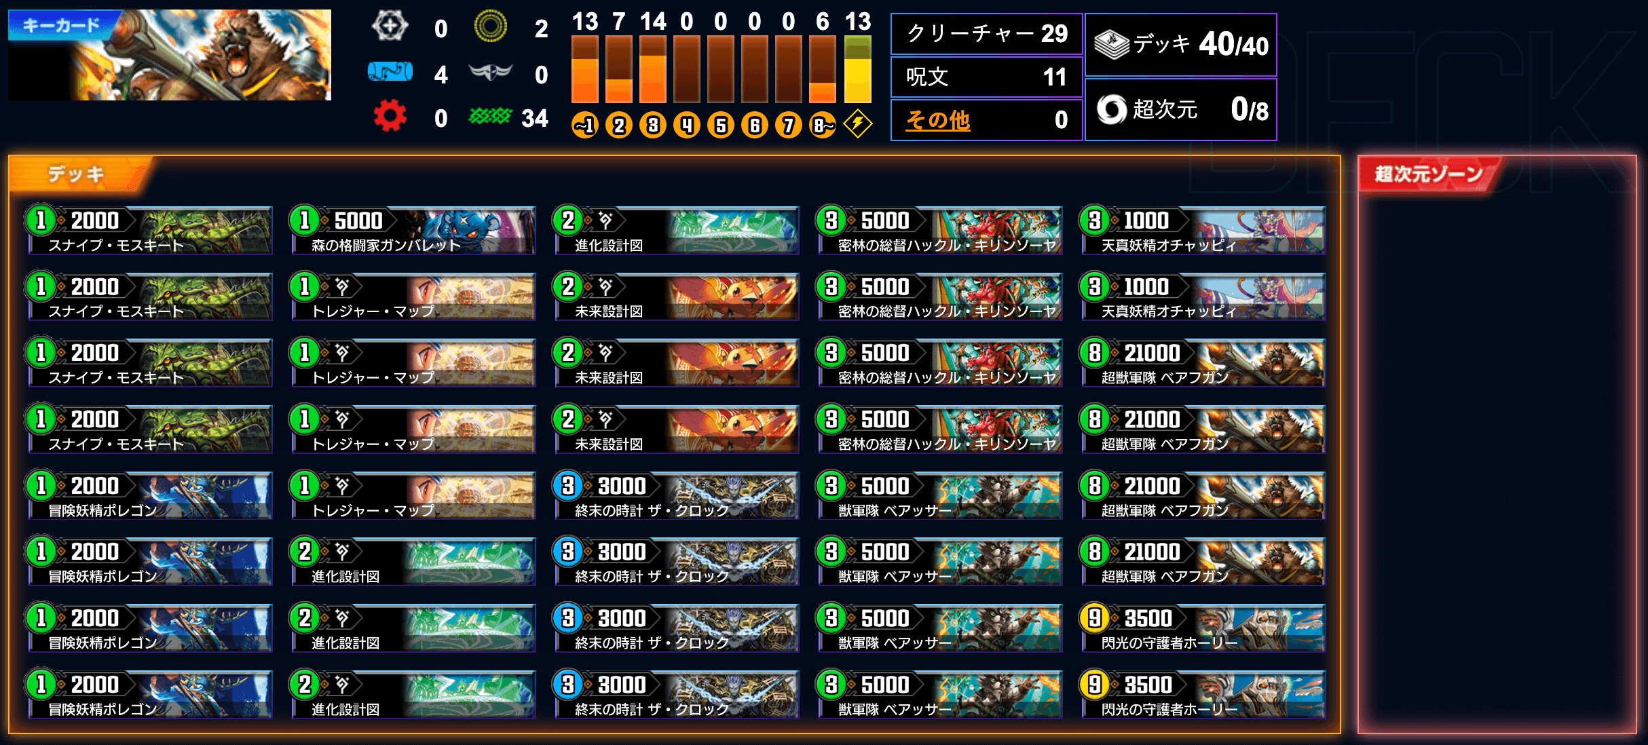
Task: Click the 超次元 0/8 counter box
Action: coord(1181,109)
